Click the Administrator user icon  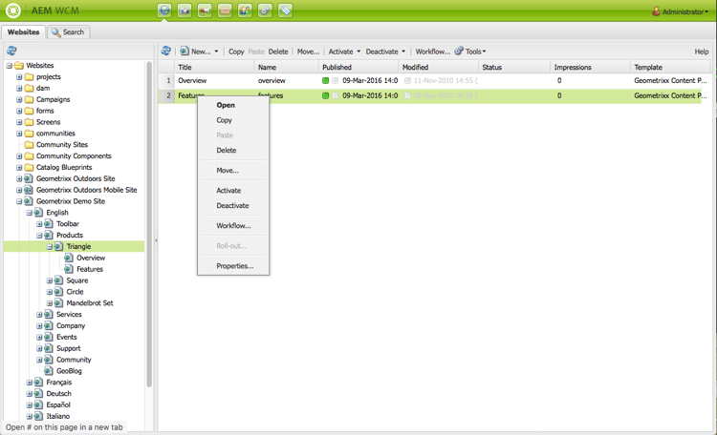[656, 11]
